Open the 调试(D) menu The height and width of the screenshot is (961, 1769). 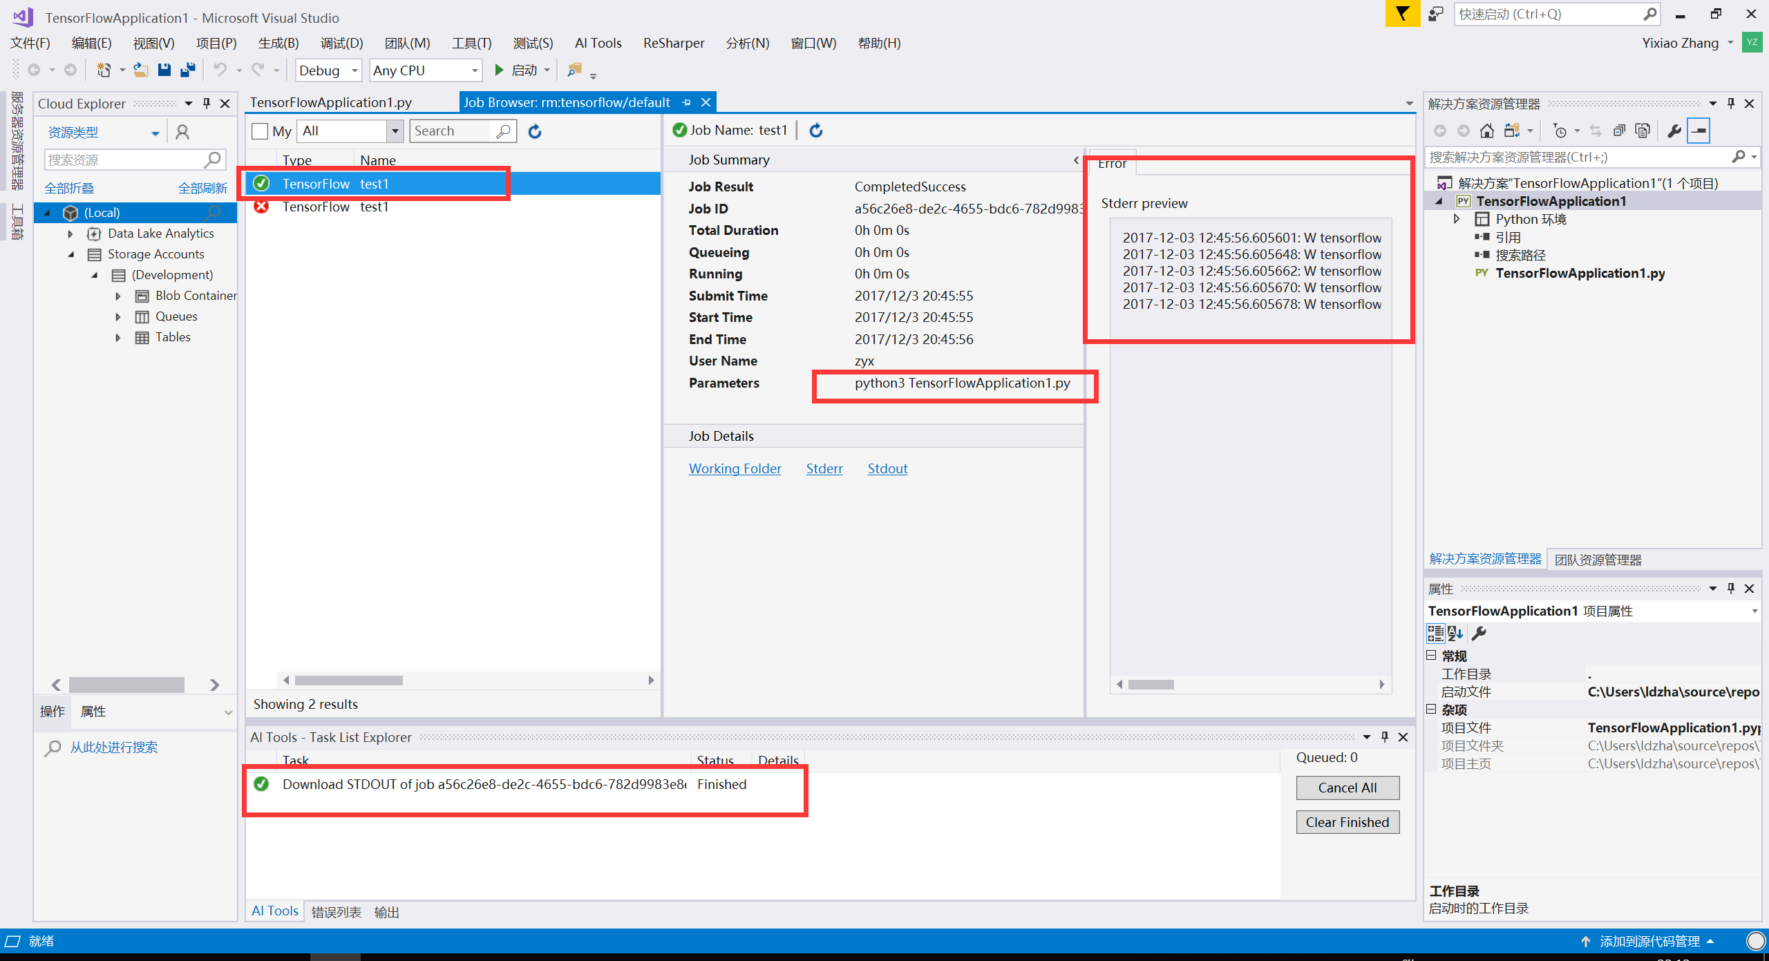pos(341,43)
